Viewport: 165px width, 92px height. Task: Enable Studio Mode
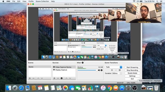[x=132, y=73]
